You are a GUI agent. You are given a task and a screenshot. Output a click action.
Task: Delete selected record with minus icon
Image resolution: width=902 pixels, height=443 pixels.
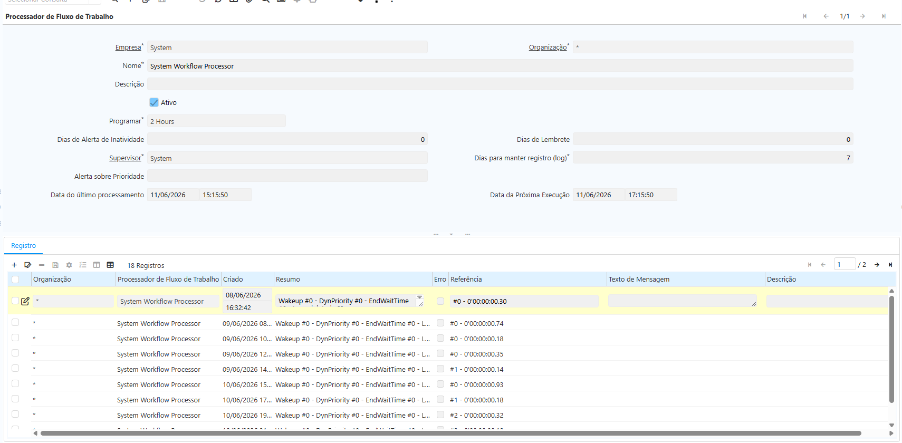pyautogui.click(x=42, y=265)
